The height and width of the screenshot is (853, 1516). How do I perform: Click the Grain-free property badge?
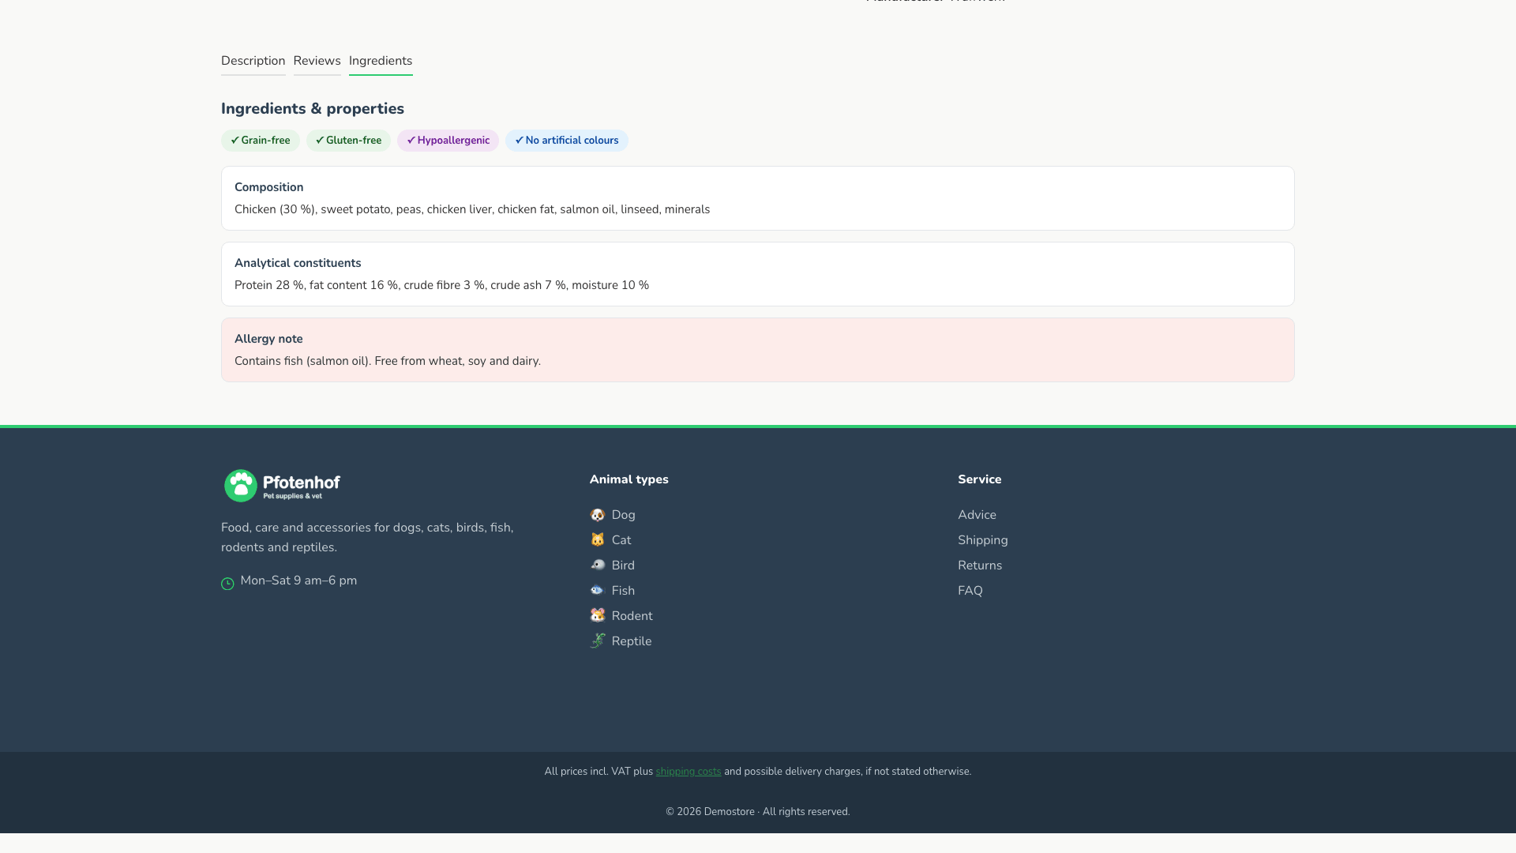click(261, 141)
